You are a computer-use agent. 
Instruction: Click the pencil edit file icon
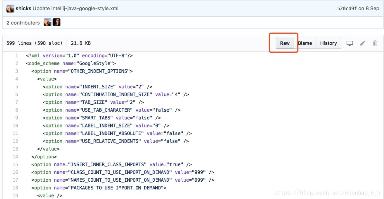(362, 43)
